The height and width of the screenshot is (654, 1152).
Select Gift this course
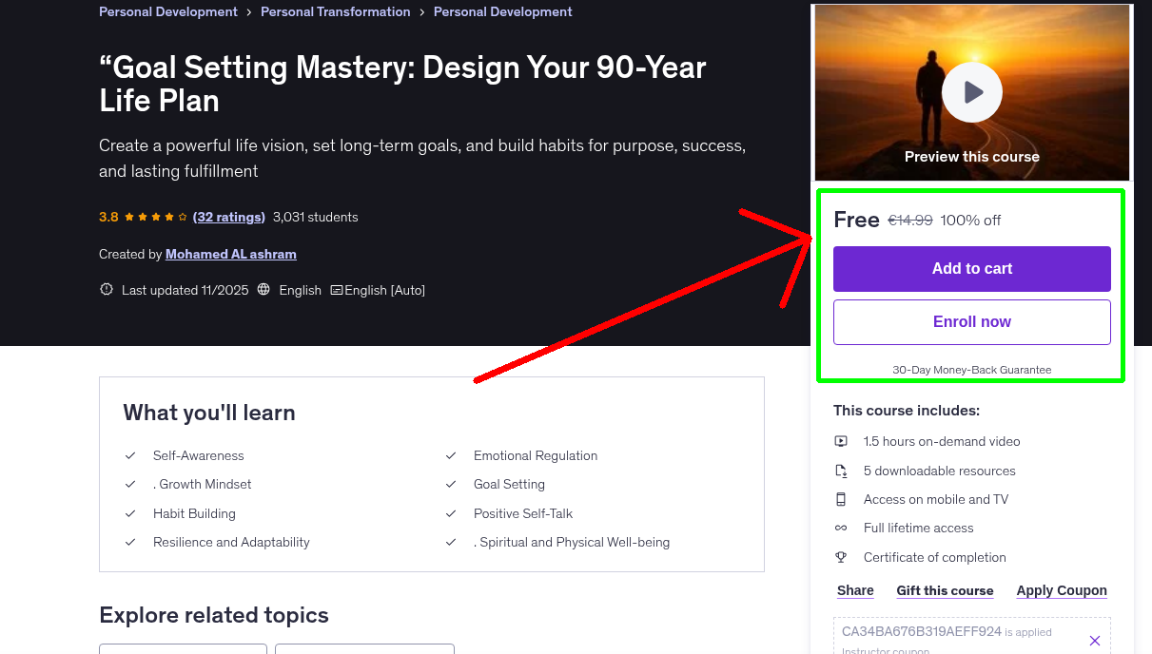tap(945, 590)
